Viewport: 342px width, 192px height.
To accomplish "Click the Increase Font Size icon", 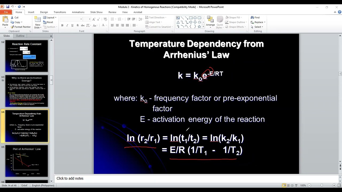I will tap(94, 19).
